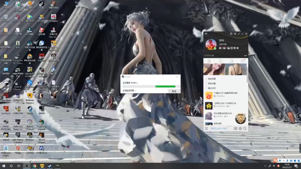This screenshot has width=301, height=169.
Task: Click the skin (shirt) icon in YY title bar
Action: [235, 34]
